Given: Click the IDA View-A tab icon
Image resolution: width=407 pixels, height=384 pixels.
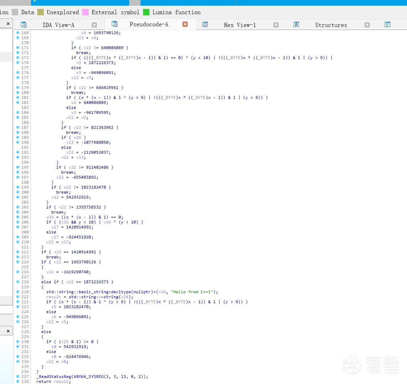Looking at the screenshot, I should point(23,25).
